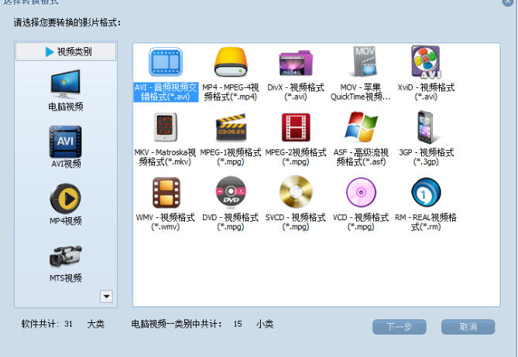
Task: Choose the MKV Matroska format icon
Action: [x=165, y=127]
